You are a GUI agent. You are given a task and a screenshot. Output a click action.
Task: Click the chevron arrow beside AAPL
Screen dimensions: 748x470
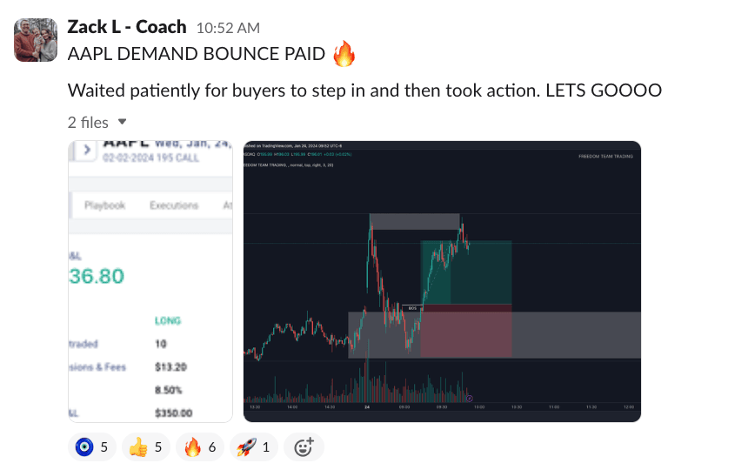(86, 150)
